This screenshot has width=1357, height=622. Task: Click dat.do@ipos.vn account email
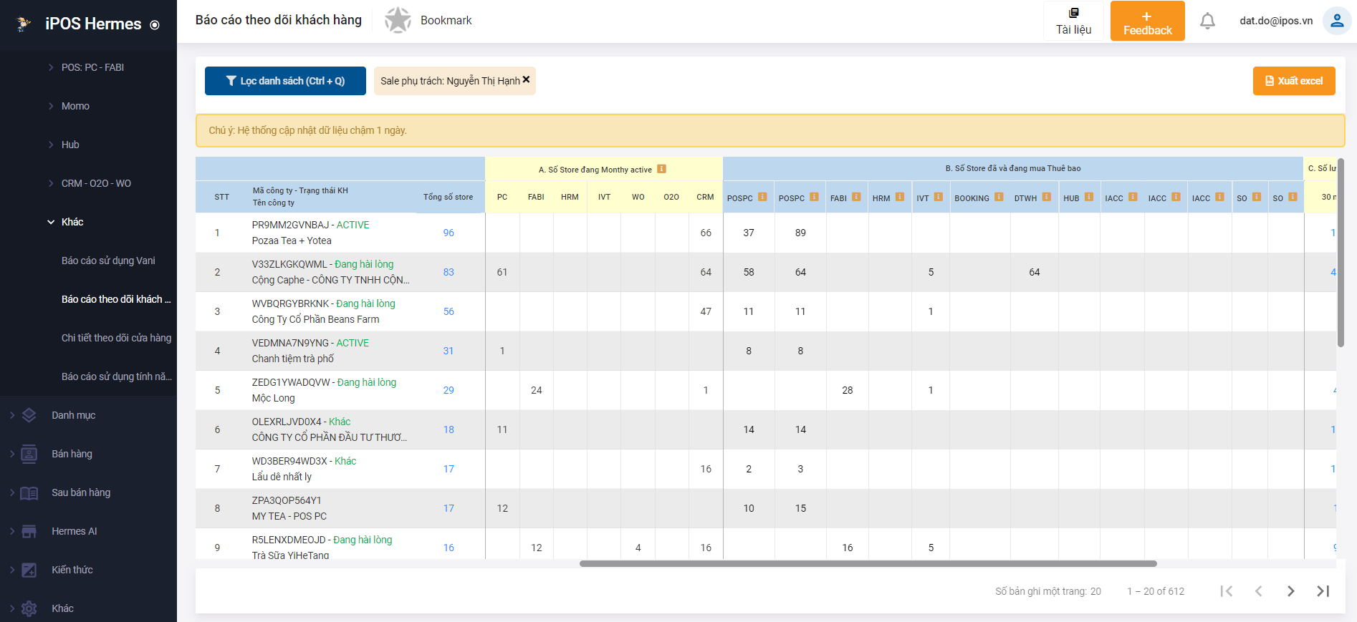coord(1276,21)
